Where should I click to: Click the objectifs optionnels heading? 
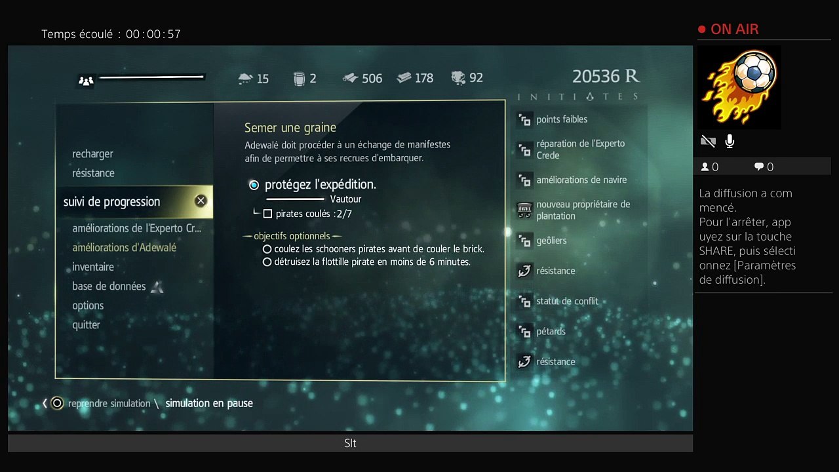click(292, 236)
